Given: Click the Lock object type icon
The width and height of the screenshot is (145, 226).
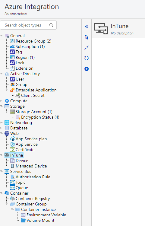Looking at the screenshot, I should [x=12, y=63].
